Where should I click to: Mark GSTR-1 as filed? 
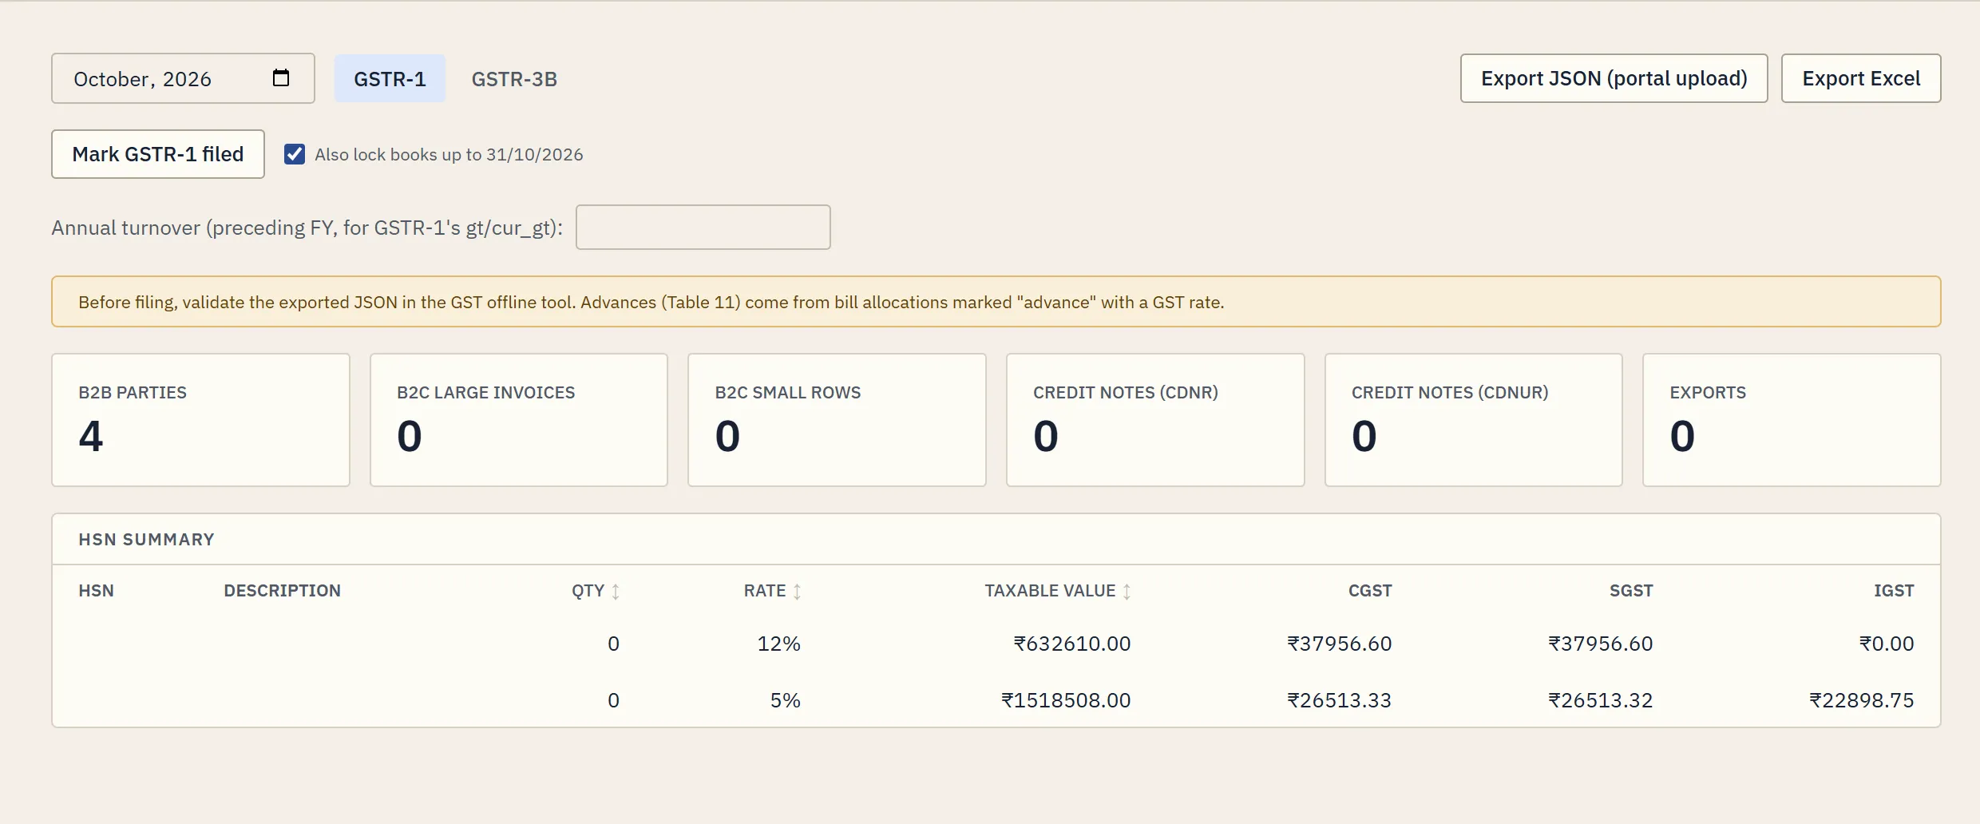158,154
